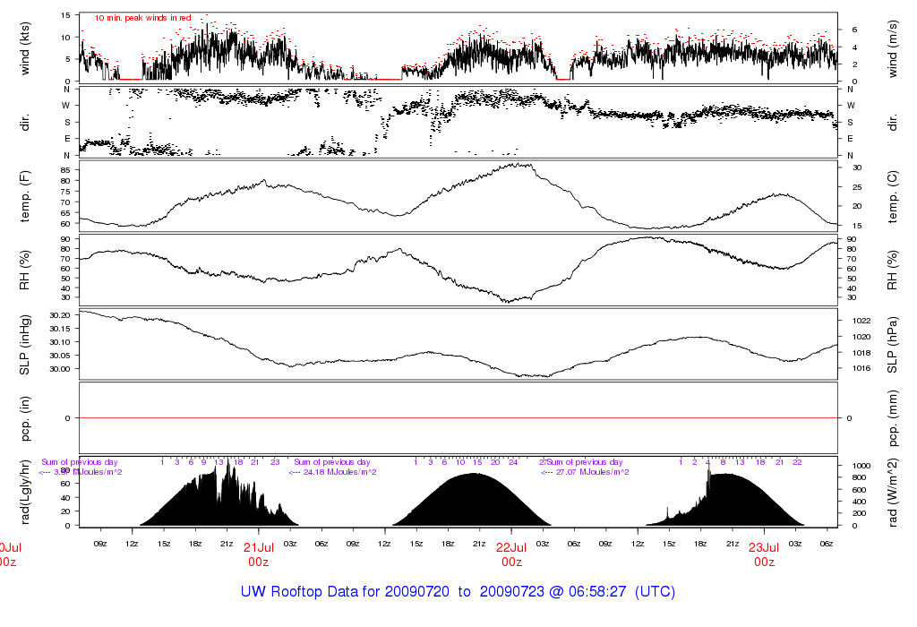Click the '06:58:27' timestamp in the title
The width and height of the screenshot is (917, 627).
tap(597, 591)
